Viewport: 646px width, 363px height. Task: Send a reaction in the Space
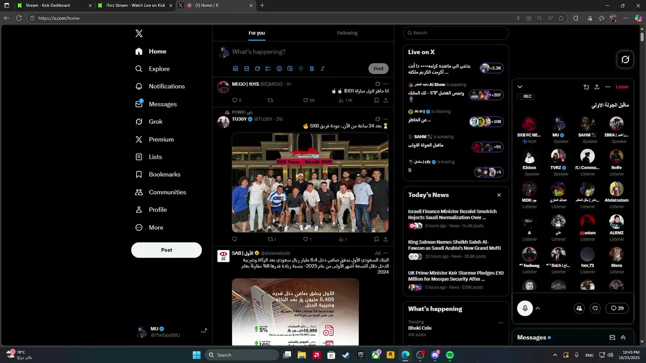596,308
